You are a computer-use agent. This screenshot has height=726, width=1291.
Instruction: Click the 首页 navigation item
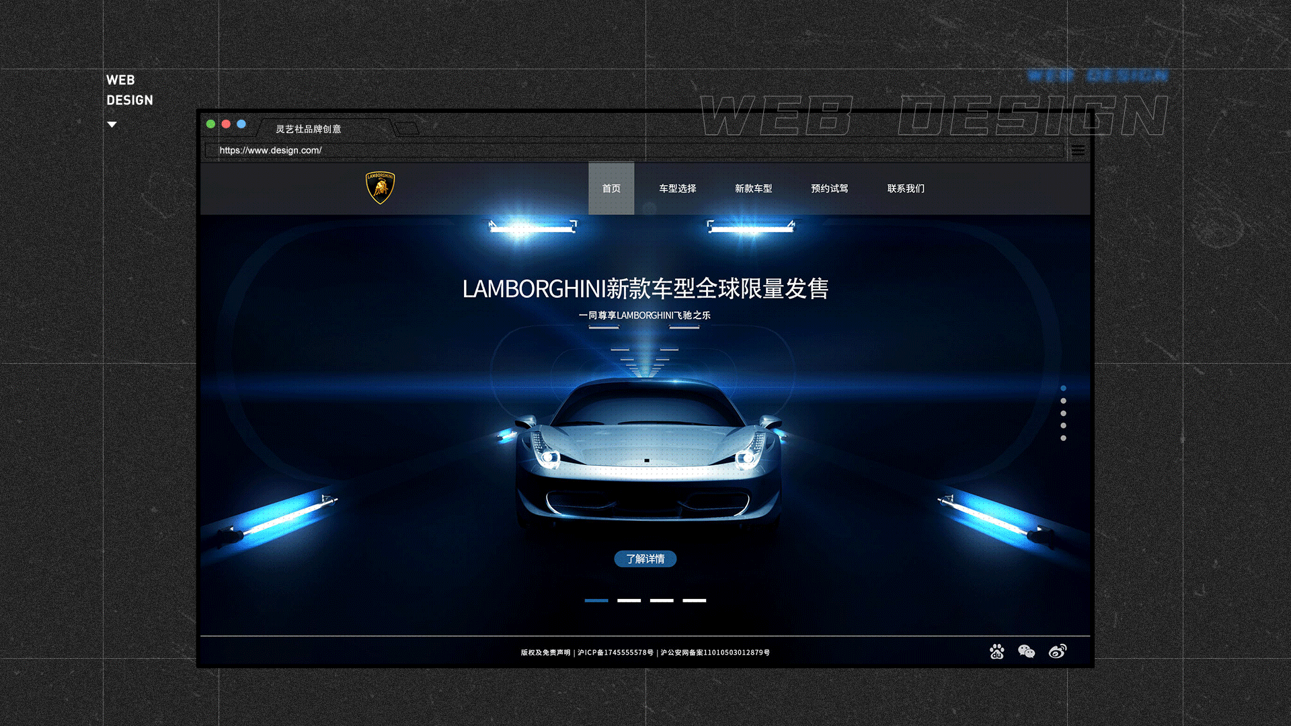coord(611,189)
